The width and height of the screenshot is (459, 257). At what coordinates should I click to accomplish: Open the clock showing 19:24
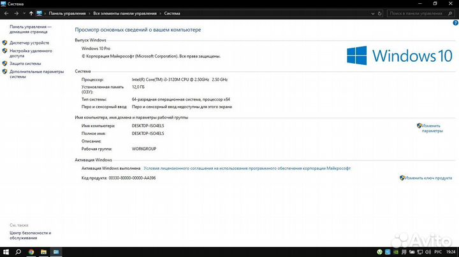[451, 252]
